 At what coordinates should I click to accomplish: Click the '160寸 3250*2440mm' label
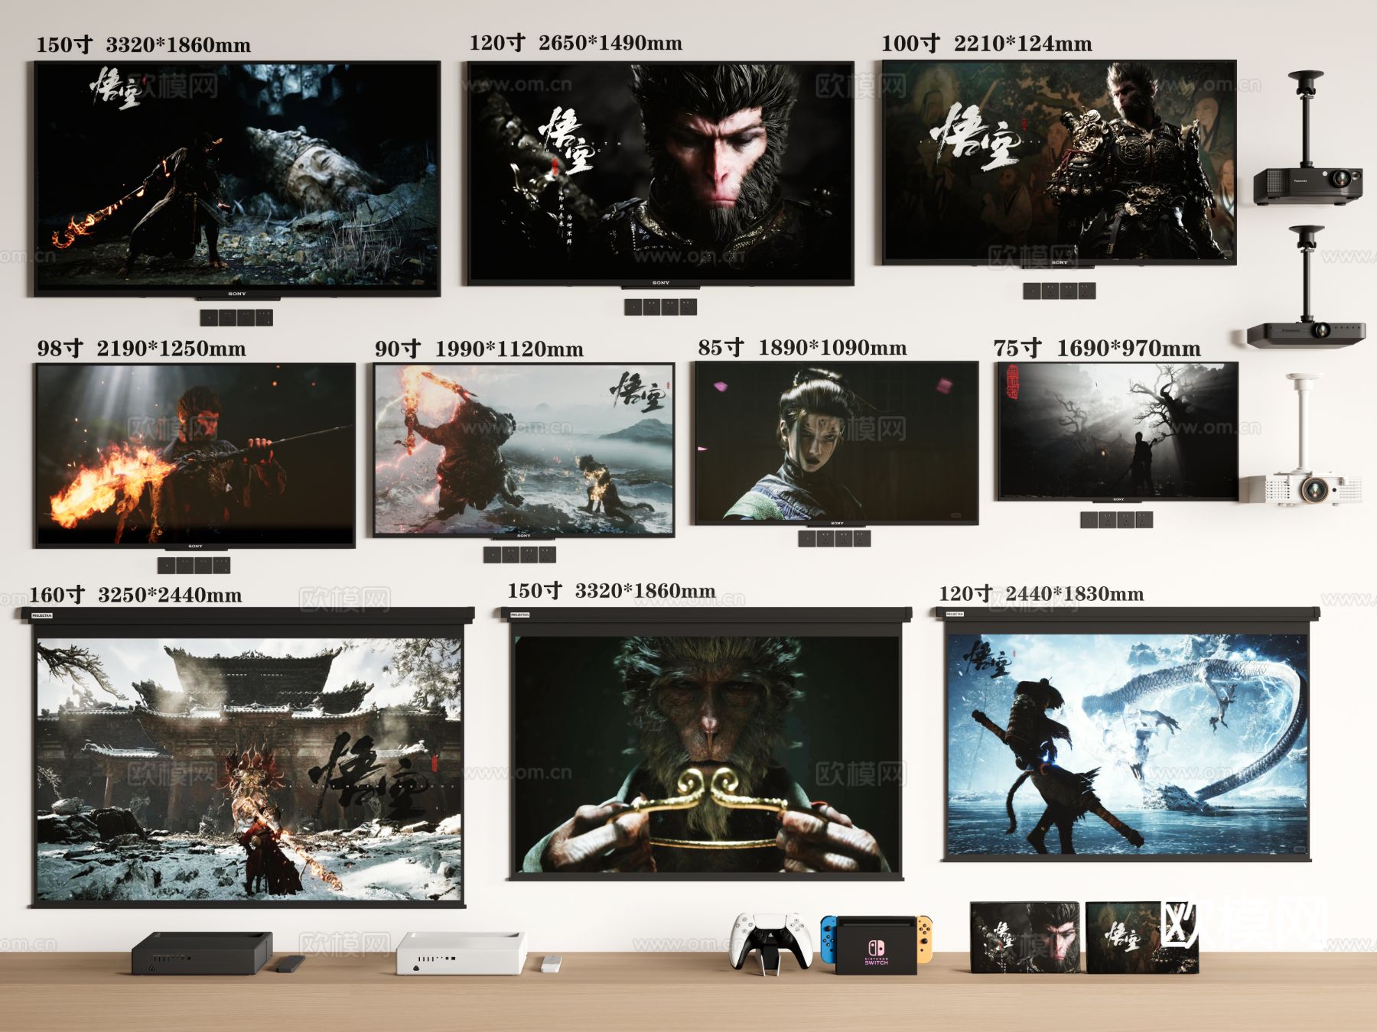(x=135, y=595)
